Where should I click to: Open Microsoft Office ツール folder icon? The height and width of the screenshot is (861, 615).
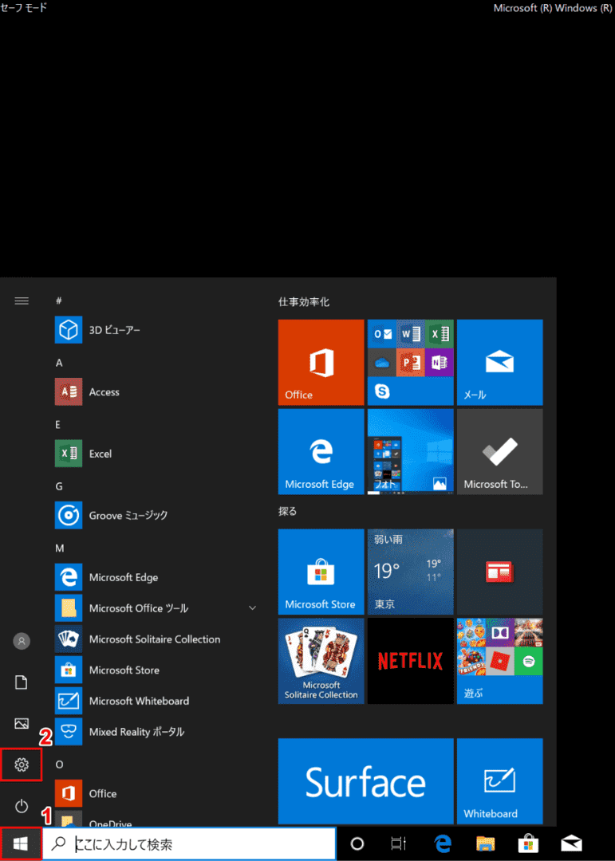coord(69,607)
